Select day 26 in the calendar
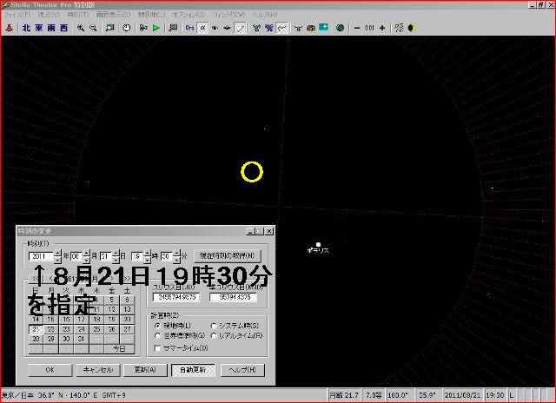This screenshot has height=403, width=556. (112, 329)
